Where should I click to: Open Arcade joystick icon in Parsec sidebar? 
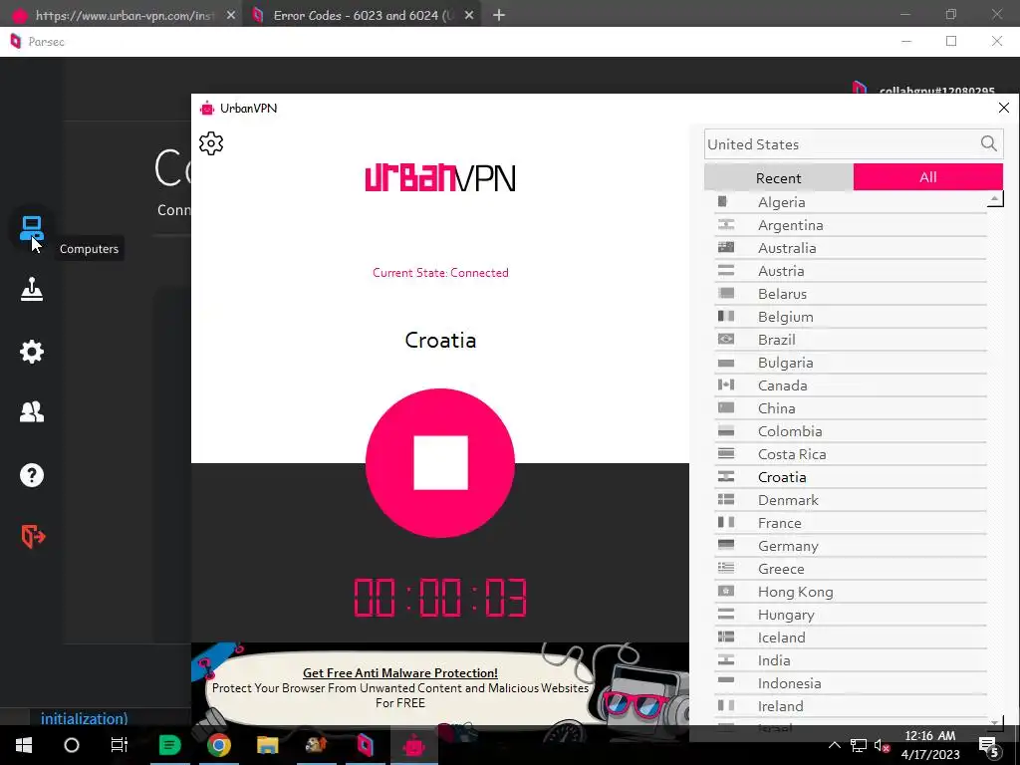[x=31, y=290]
